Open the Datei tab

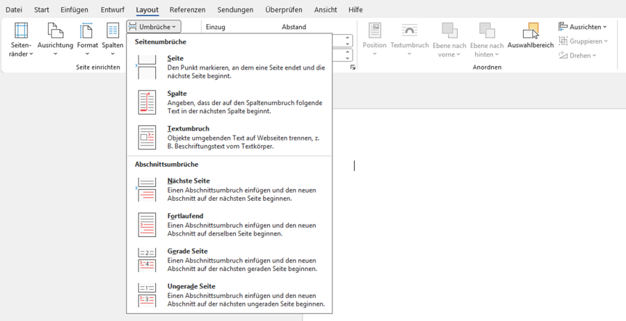pos(14,10)
